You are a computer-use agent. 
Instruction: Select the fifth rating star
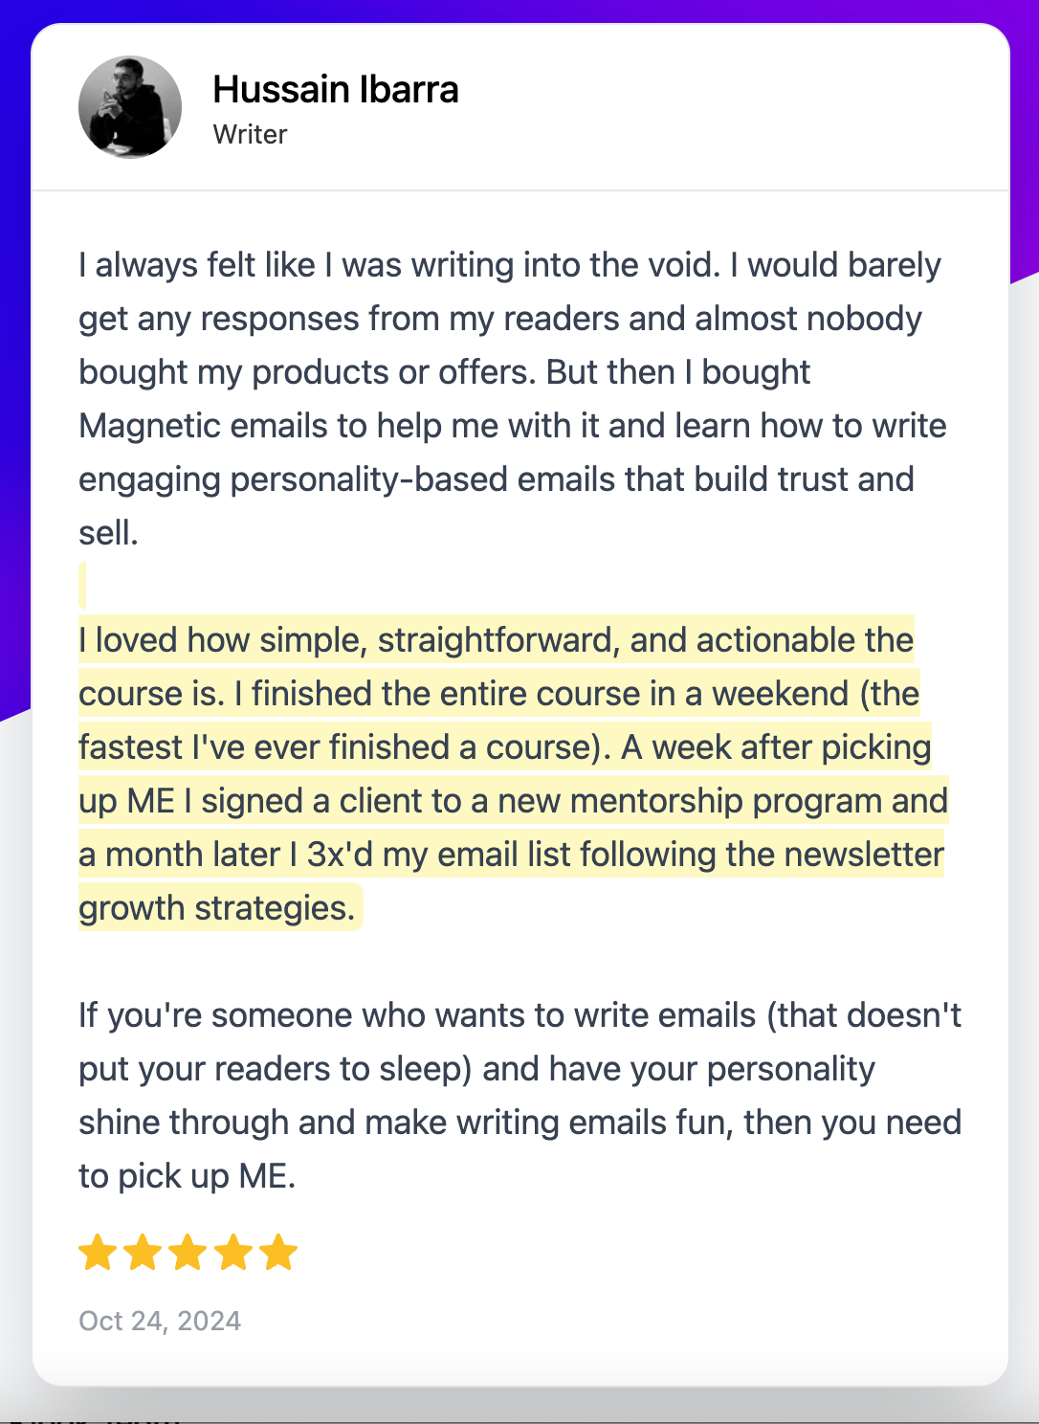(x=278, y=1252)
